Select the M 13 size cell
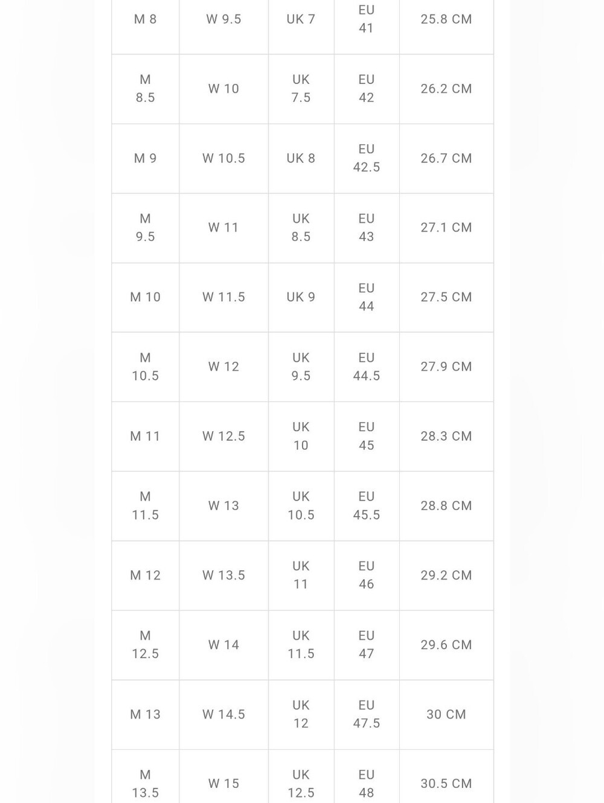Image resolution: width=604 pixels, height=803 pixels. pos(145,714)
